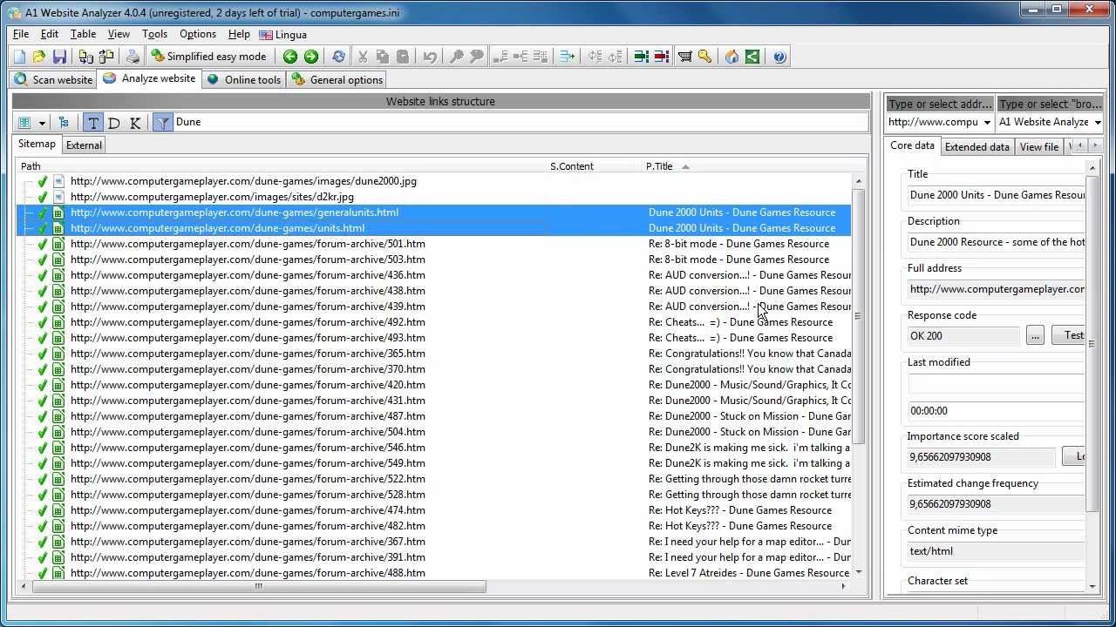The image size is (1116, 627).
Task: Click the green back arrow icon
Action: (x=290, y=57)
